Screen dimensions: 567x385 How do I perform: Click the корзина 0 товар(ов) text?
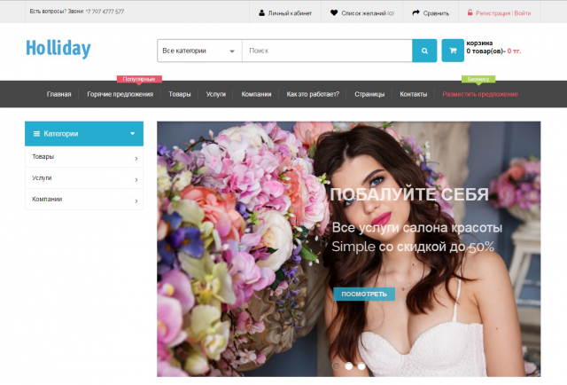coord(493,47)
